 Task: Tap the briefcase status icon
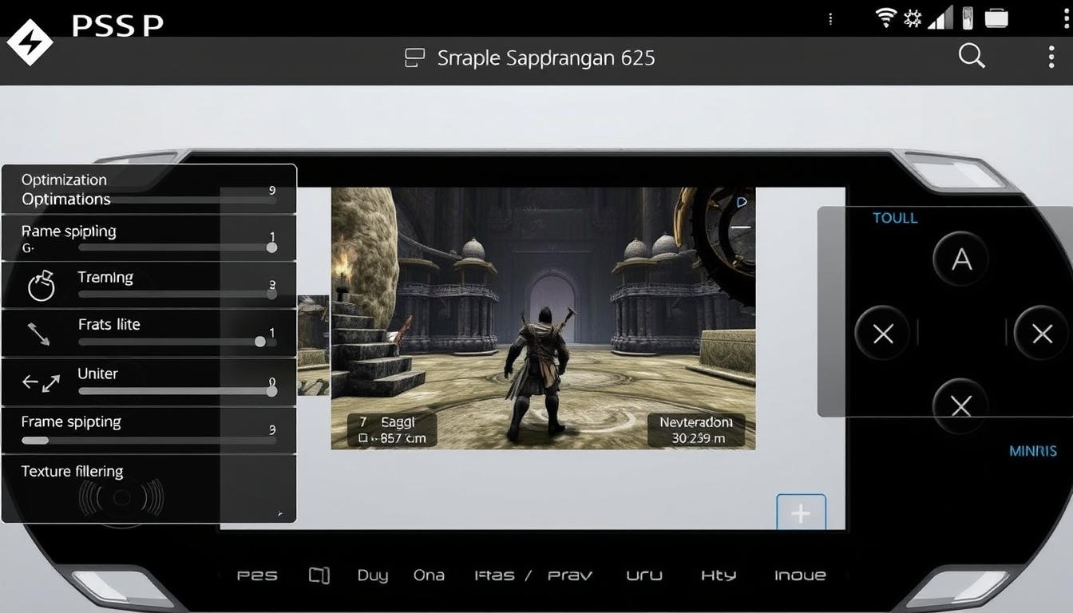[x=996, y=18]
